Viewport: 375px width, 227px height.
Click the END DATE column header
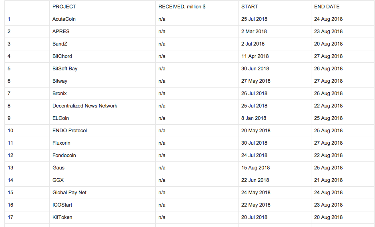[327, 7]
